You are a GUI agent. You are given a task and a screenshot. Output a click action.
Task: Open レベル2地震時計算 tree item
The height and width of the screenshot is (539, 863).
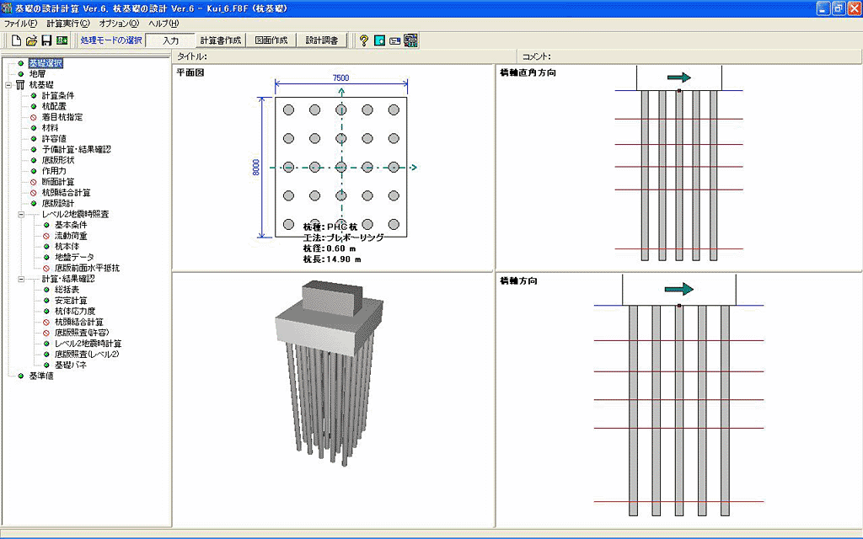[x=88, y=344]
